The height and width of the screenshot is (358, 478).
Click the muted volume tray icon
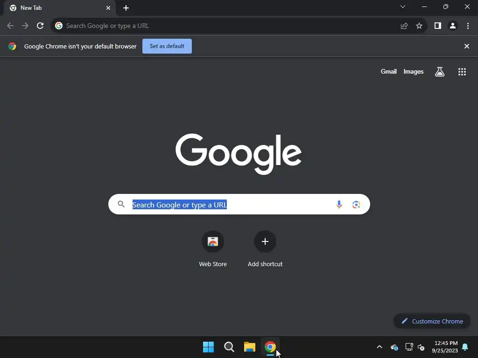tap(422, 347)
